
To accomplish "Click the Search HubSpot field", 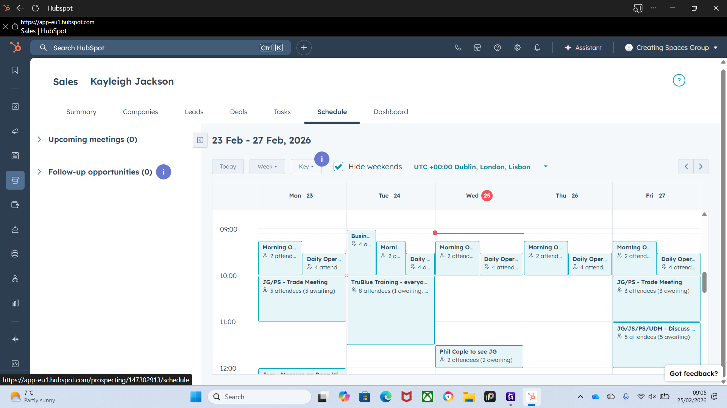I will (161, 48).
